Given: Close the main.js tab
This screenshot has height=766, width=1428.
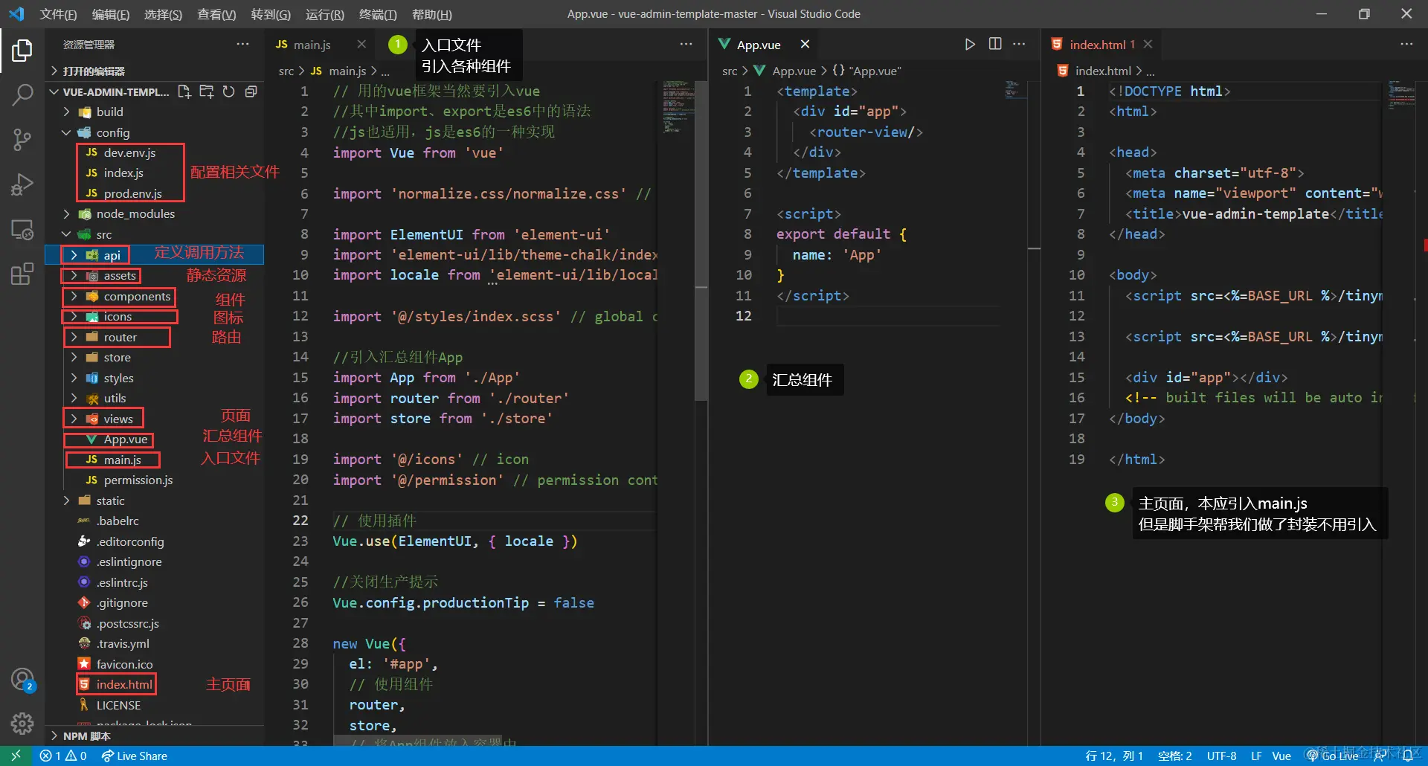Looking at the screenshot, I should point(361,45).
